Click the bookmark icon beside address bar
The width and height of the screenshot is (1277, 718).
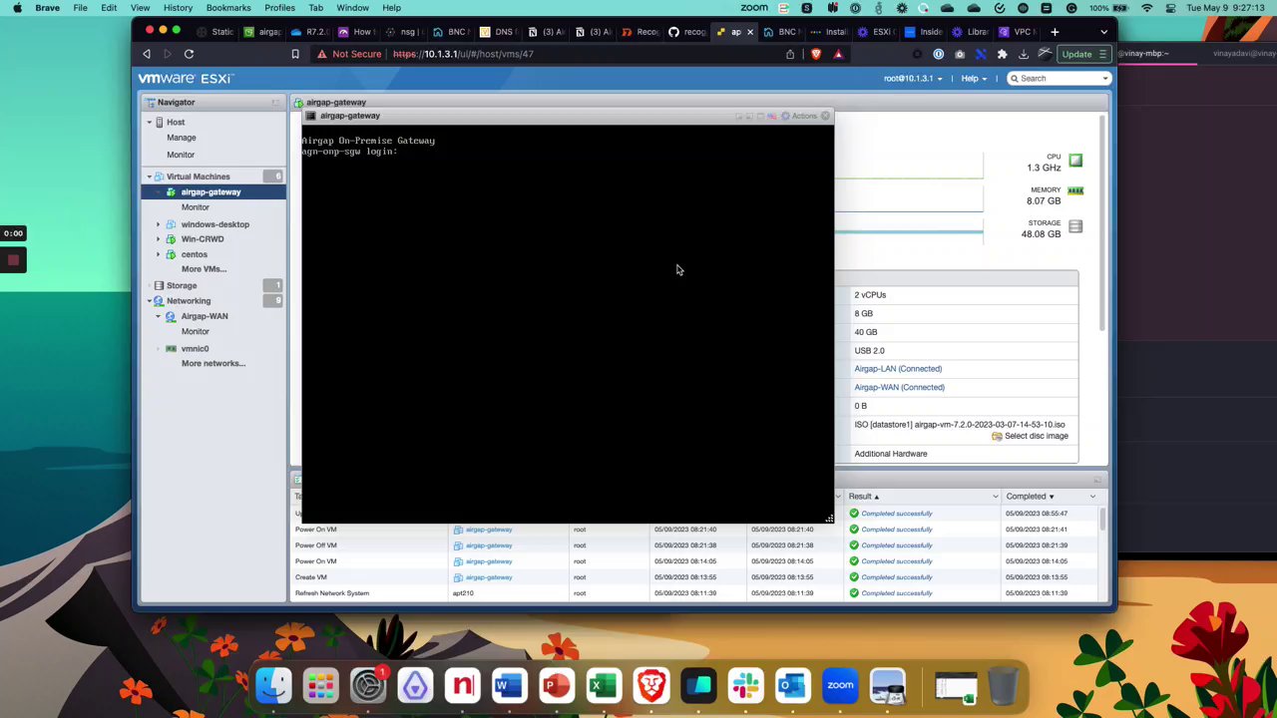(295, 54)
